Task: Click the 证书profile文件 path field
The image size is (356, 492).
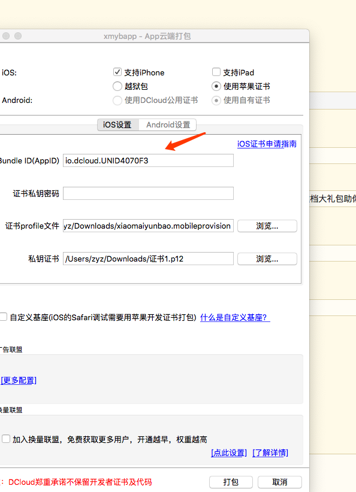Action: click(x=148, y=226)
